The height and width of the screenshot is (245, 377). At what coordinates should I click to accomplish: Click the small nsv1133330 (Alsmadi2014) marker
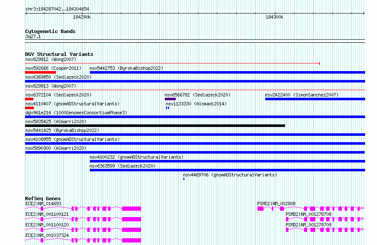click(168, 108)
